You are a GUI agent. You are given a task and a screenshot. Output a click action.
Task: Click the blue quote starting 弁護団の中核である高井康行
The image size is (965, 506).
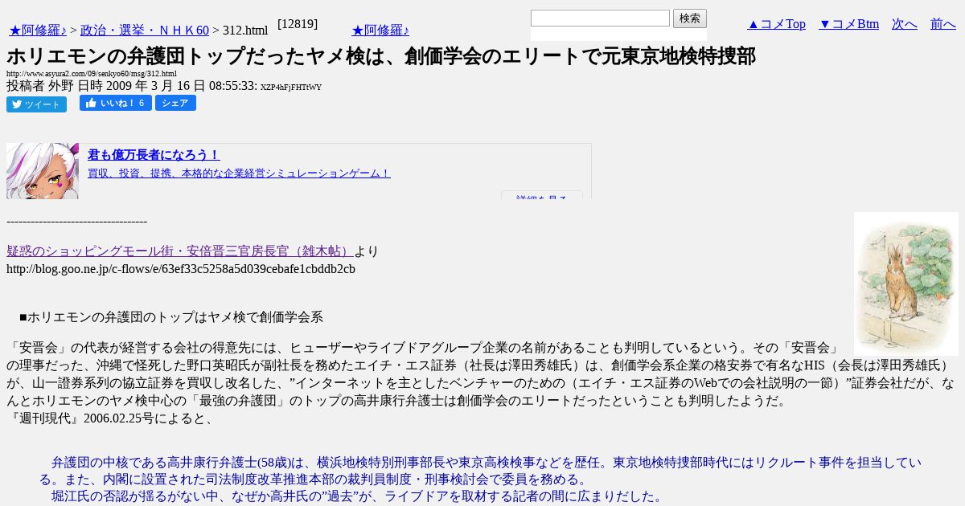pos(481,471)
